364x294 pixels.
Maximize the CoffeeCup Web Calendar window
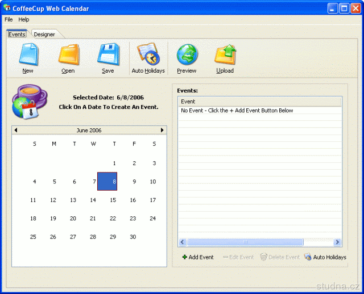[x=344, y=9]
